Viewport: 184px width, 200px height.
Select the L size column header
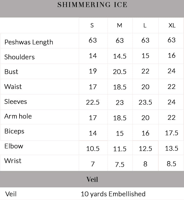[x=145, y=25]
